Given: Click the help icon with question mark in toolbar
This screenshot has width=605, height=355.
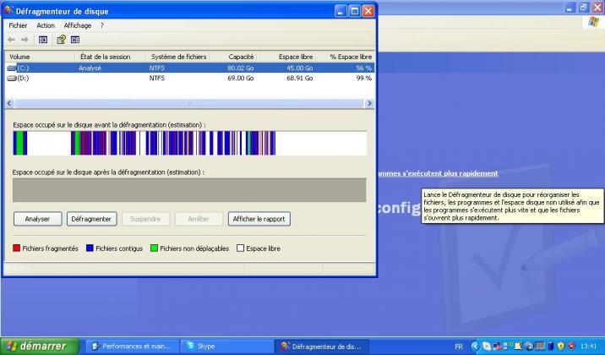Looking at the screenshot, I should pos(61,39).
